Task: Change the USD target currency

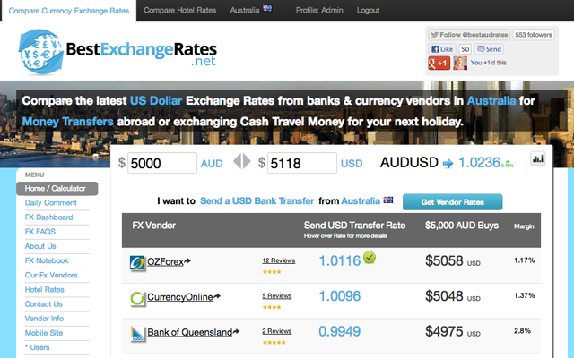Action: tap(352, 164)
